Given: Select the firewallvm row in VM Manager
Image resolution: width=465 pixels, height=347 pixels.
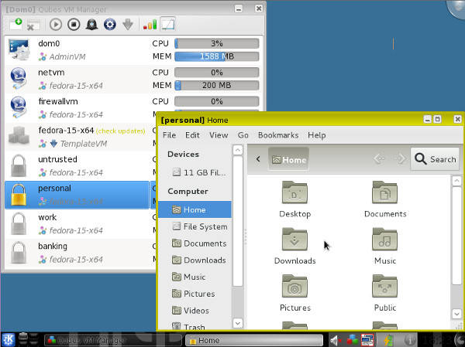Looking at the screenshot, I should click(80, 108).
